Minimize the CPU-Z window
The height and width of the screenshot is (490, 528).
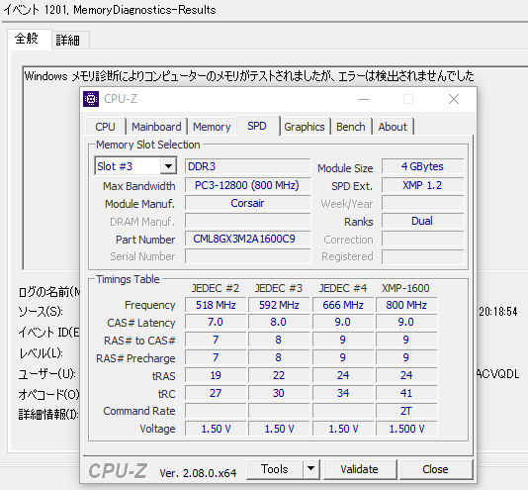click(x=364, y=99)
